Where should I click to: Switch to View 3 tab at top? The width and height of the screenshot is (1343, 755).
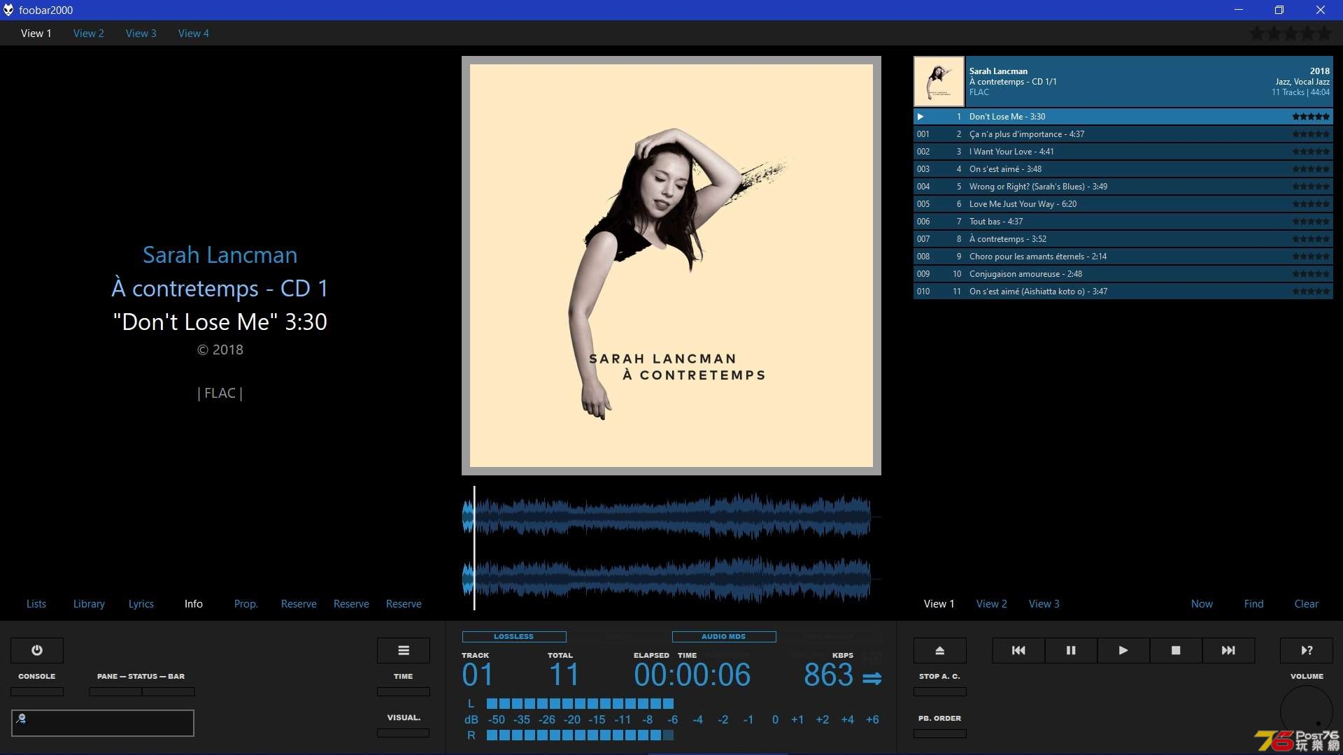[141, 34]
